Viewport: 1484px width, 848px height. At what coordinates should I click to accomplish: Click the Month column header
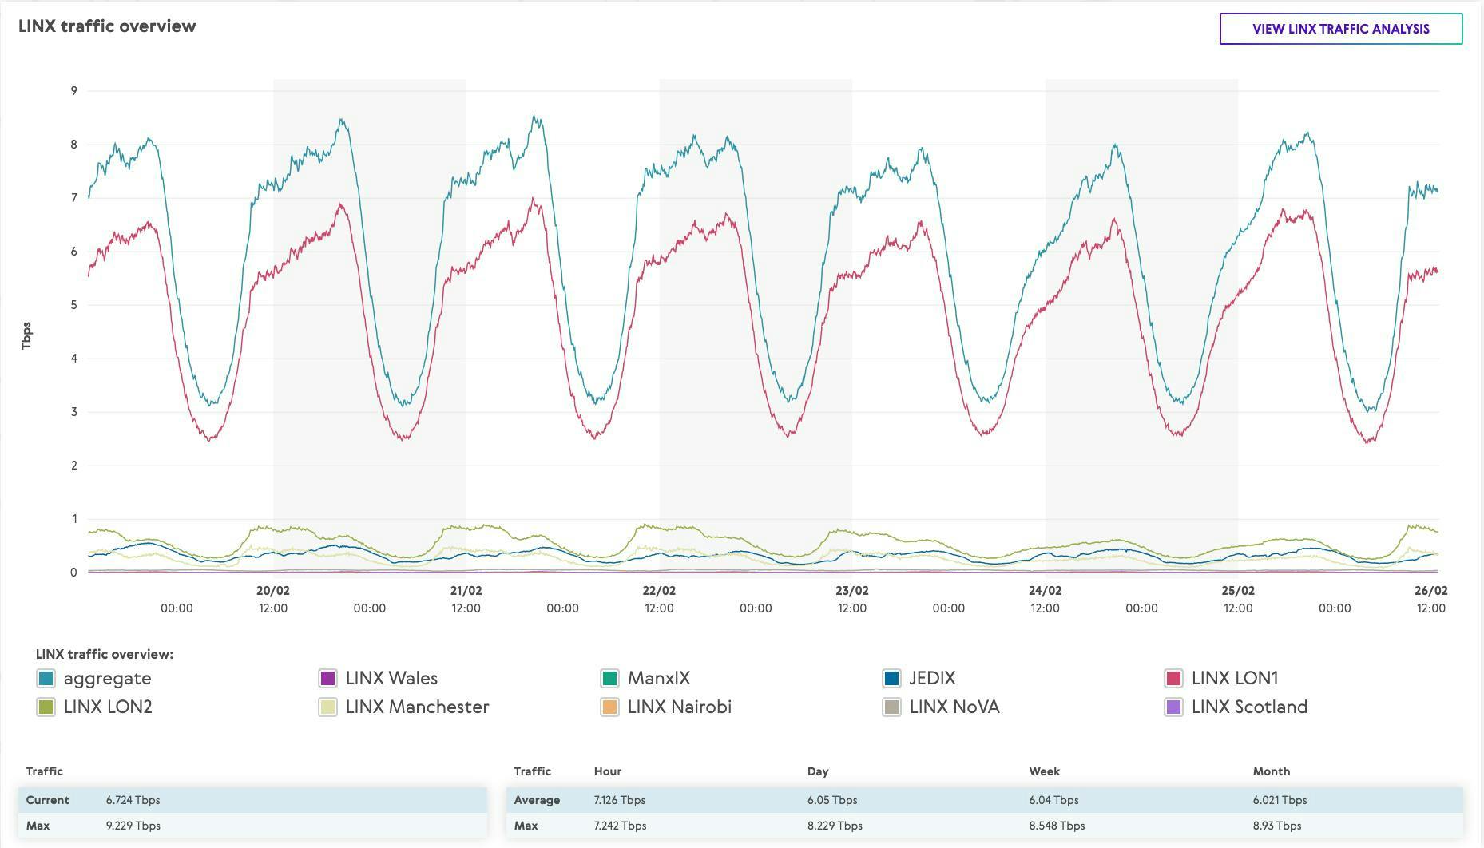coord(1271,771)
